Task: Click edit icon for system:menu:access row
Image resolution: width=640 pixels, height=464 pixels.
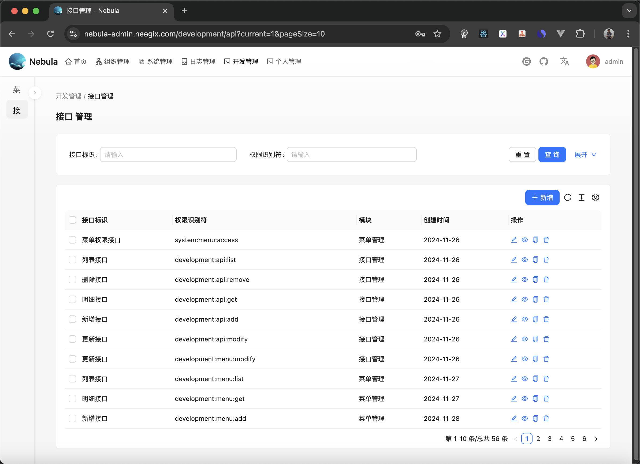Action: tap(514, 240)
